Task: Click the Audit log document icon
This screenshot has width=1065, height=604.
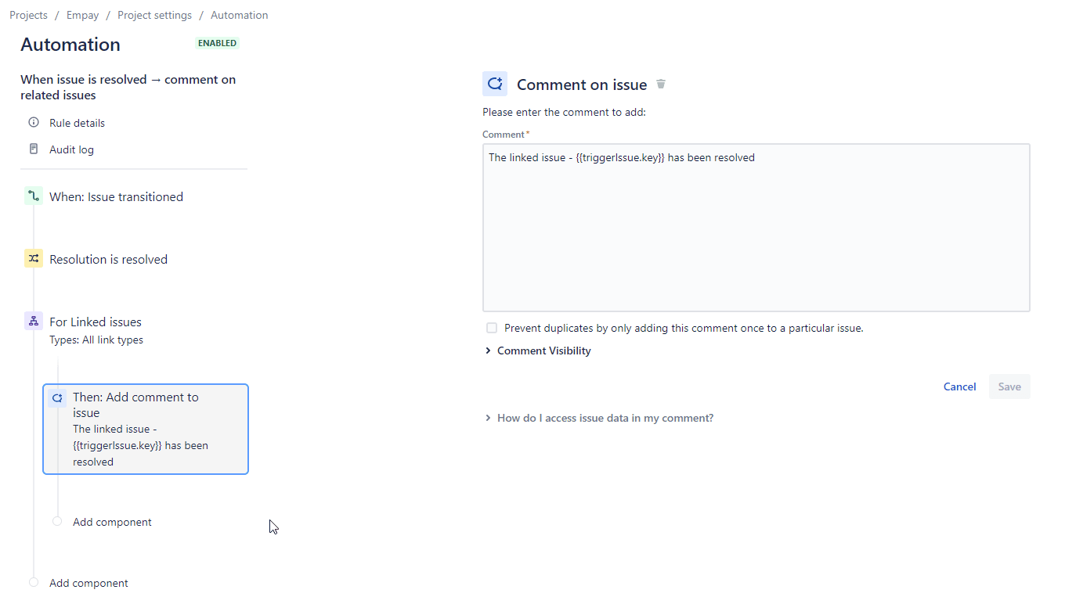Action: click(x=33, y=149)
